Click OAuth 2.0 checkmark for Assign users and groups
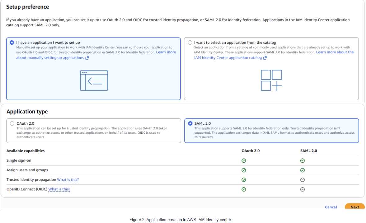366x223 pixels. tap(244, 170)
